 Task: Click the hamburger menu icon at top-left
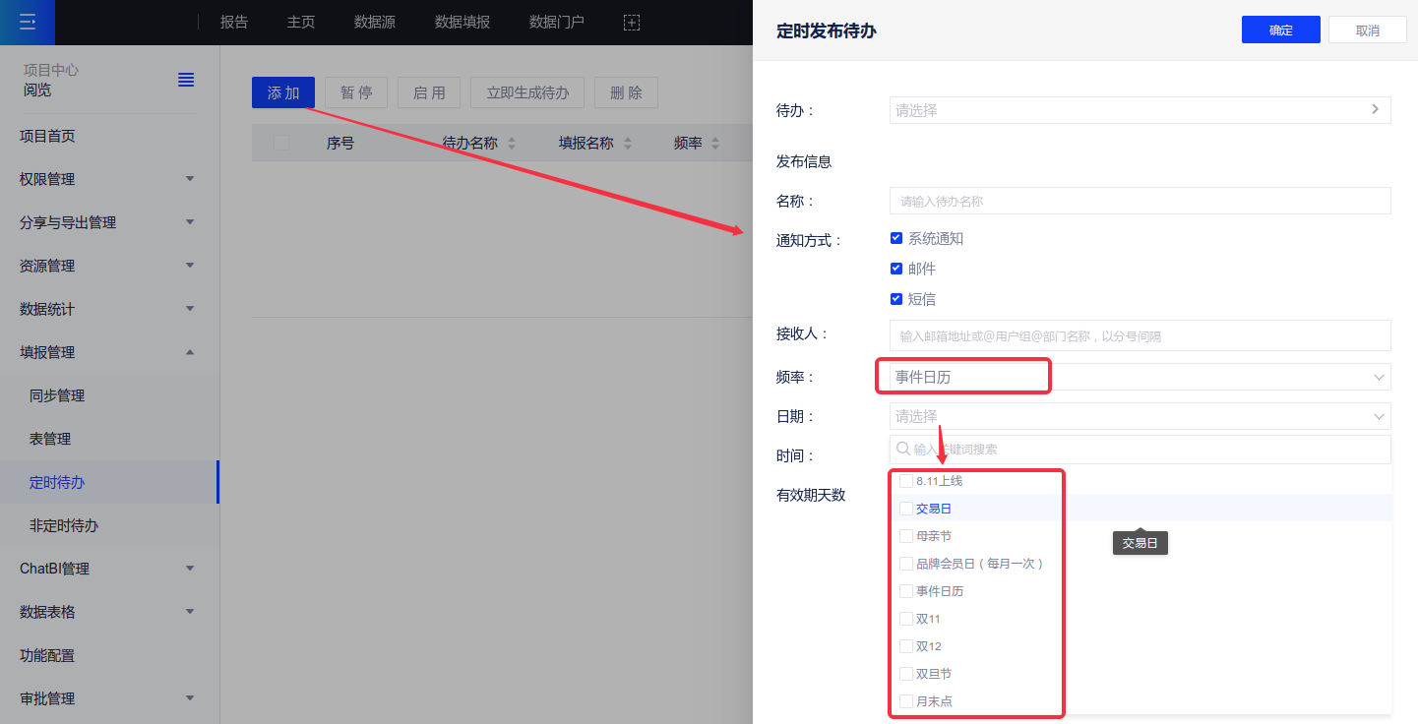click(28, 22)
